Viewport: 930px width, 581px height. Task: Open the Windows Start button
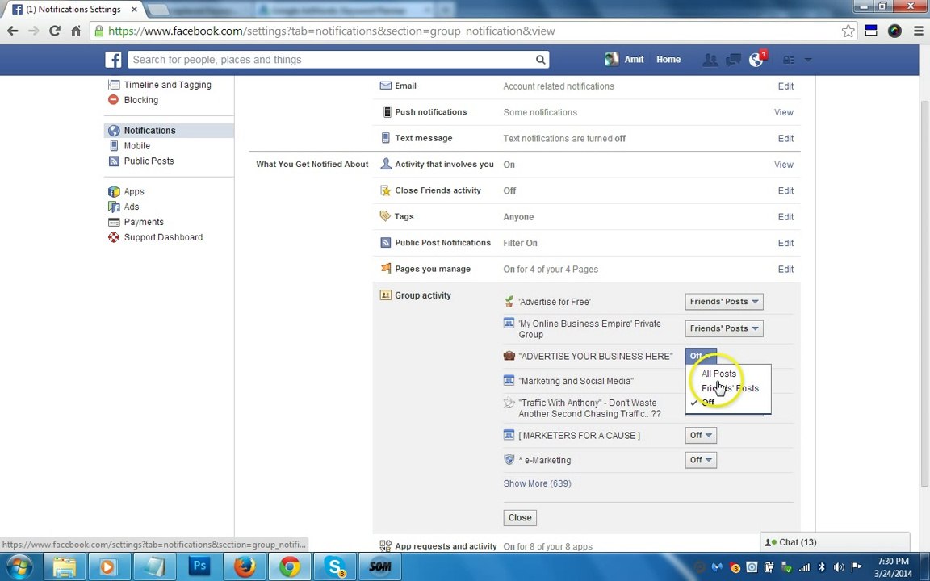coord(19,566)
